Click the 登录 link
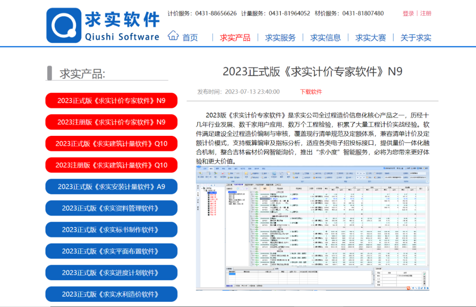This screenshot has width=476, height=307. (x=408, y=13)
